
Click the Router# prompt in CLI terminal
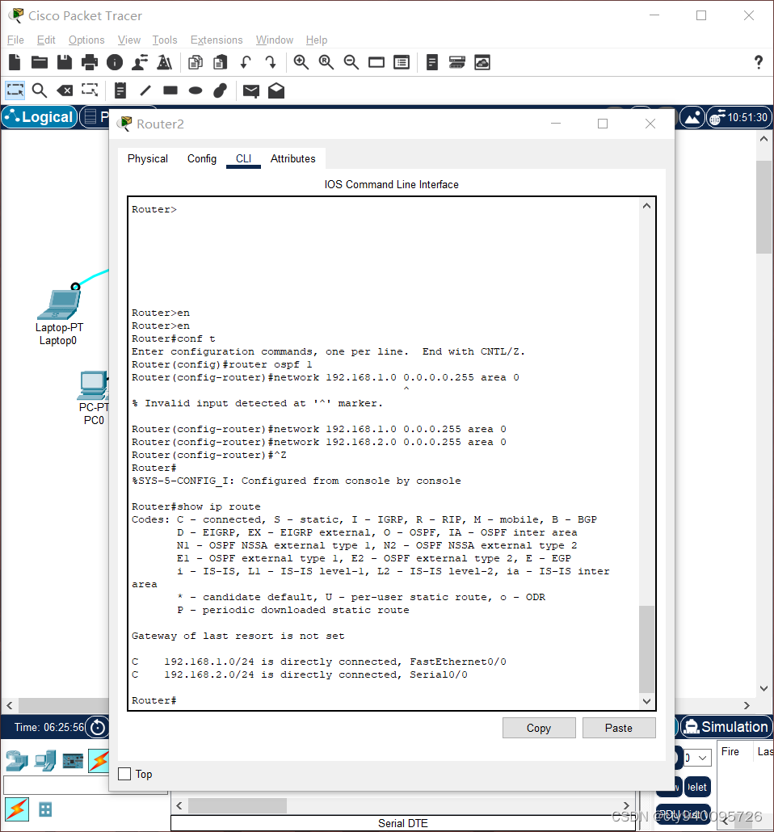pos(154,700)
